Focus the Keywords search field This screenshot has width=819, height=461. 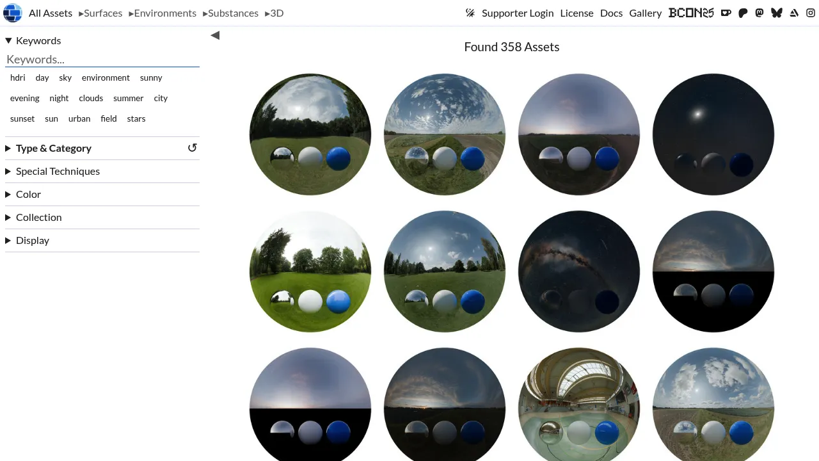point(102,60)
